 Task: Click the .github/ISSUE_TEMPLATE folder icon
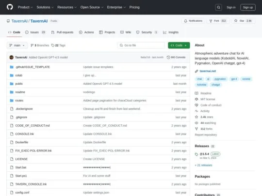pyautogui.click(x=12, y=67)
